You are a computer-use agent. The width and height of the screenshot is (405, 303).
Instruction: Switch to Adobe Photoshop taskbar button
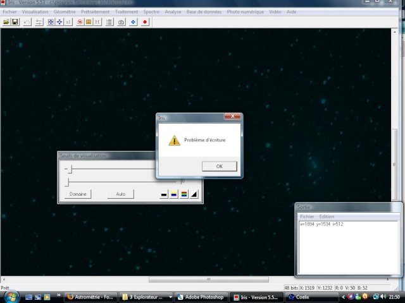point(201,297)
